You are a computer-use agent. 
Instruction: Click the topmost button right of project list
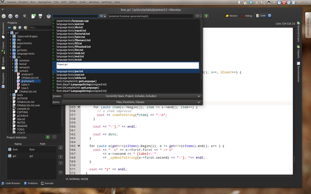(61, 147)
